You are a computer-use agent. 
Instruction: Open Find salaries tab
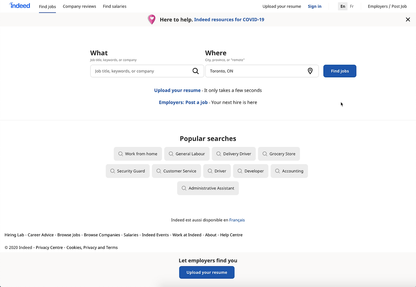coord(114,7)
